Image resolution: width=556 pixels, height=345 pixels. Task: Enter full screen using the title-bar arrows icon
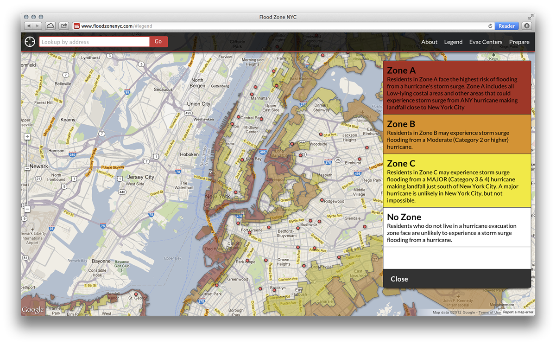531,17
